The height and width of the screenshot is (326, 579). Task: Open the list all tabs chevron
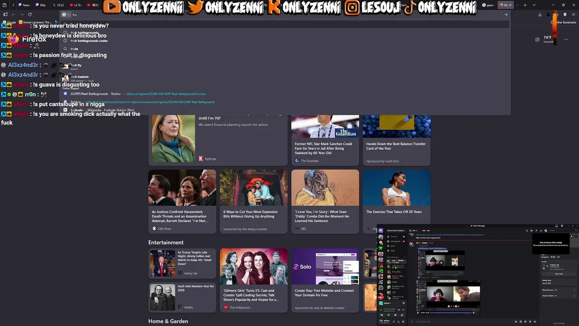click(534, 5)
